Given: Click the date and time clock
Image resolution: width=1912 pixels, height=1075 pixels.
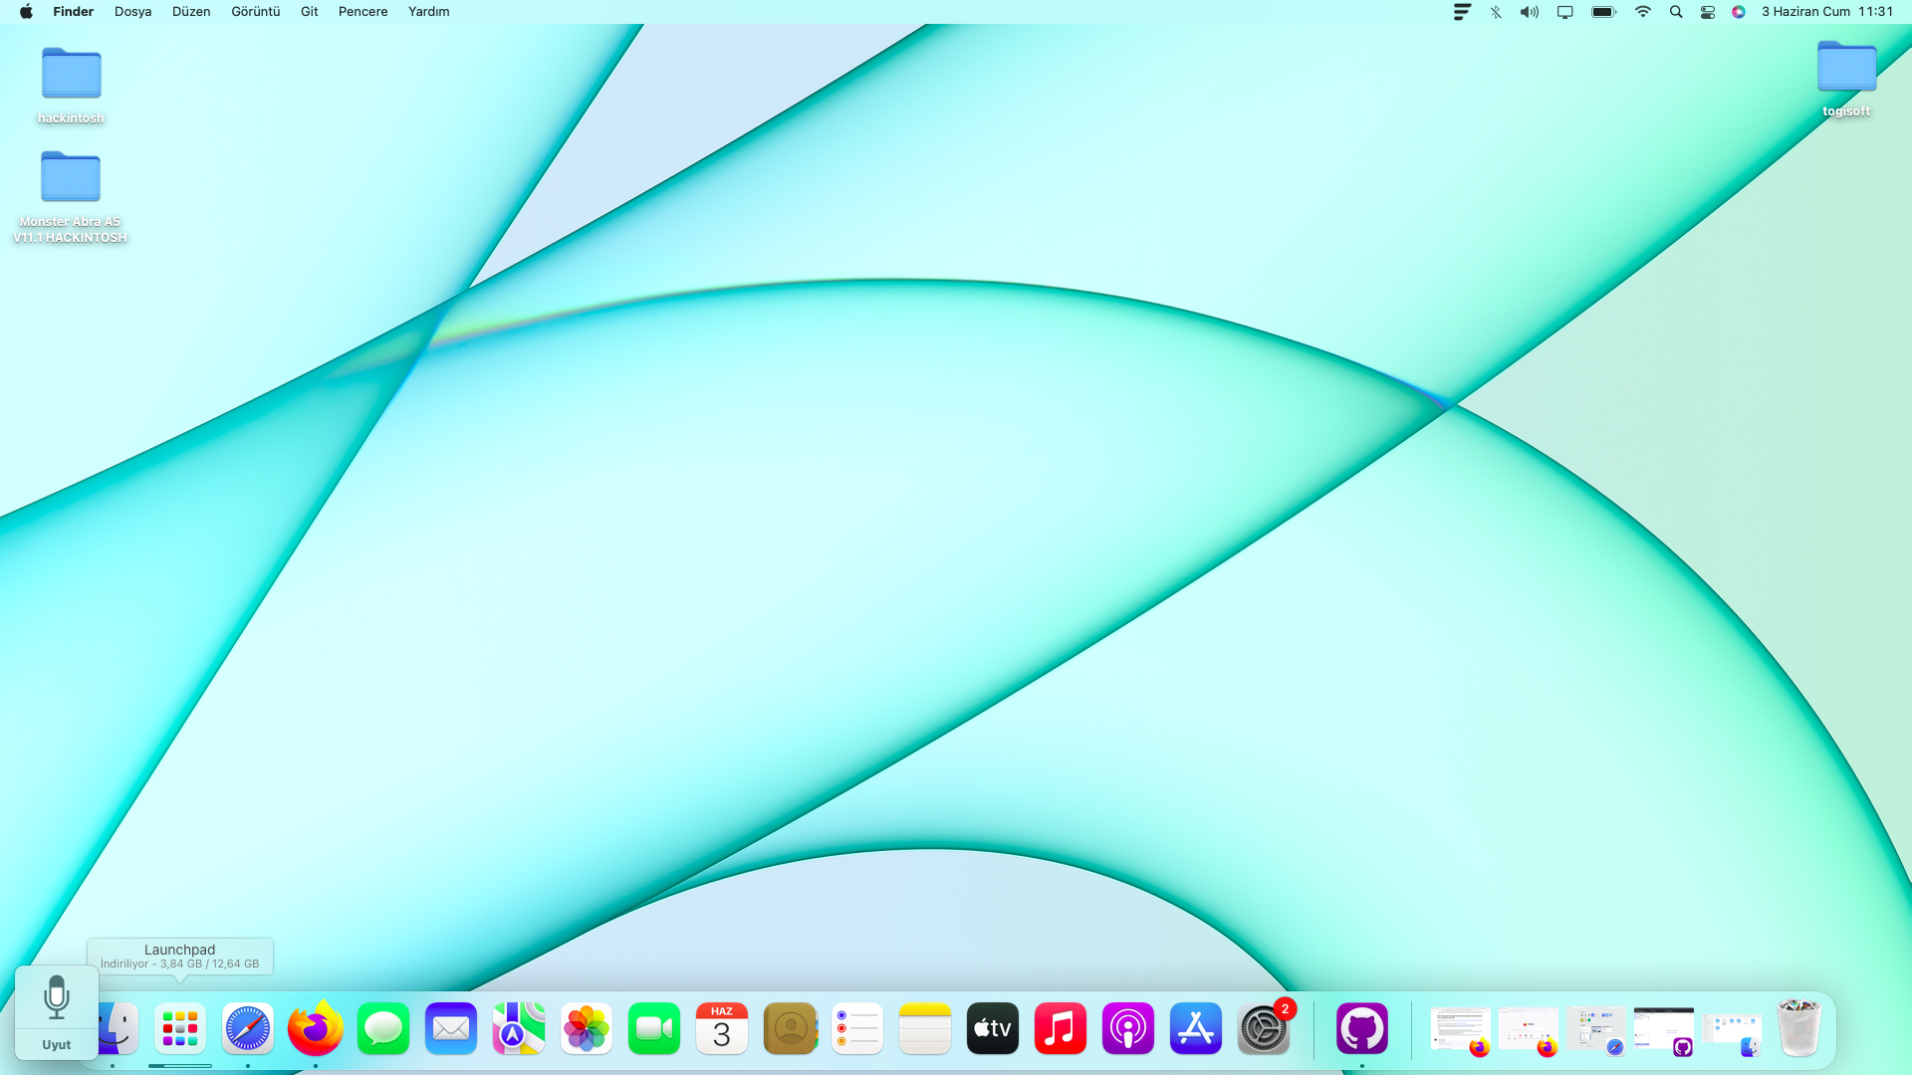Looking at the screenshot, I should 1826,12.
